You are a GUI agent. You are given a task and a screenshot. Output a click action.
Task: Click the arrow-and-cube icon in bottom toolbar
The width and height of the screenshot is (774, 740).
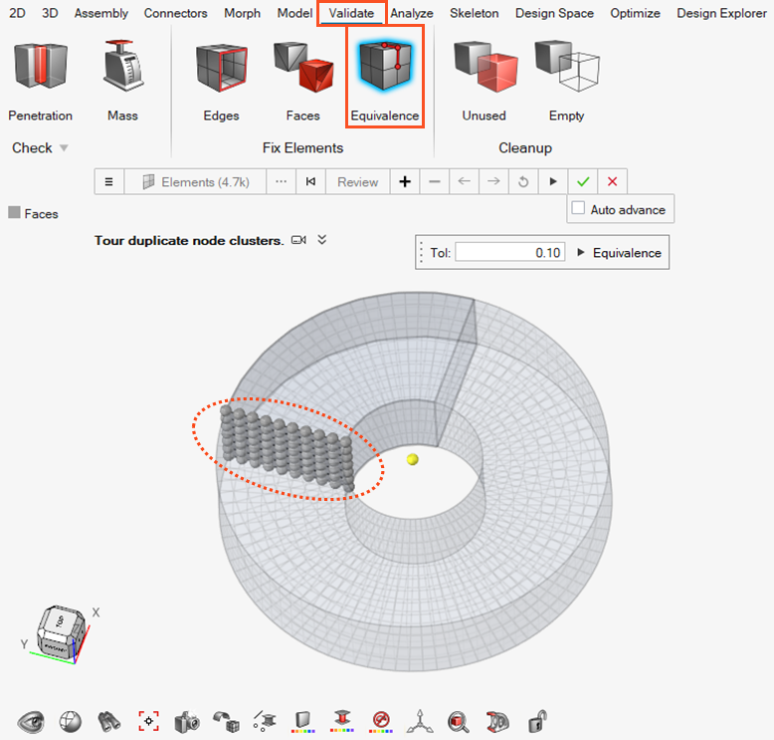pos(226,722)
